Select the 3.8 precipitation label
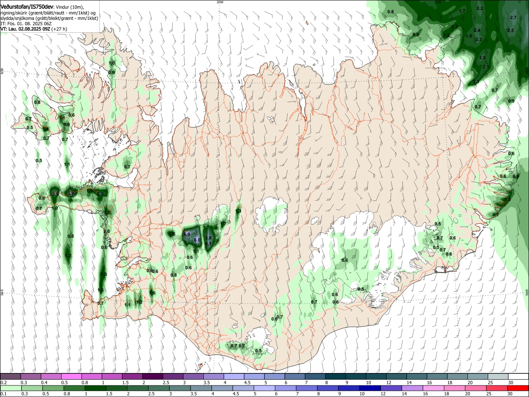 (208, 238)
